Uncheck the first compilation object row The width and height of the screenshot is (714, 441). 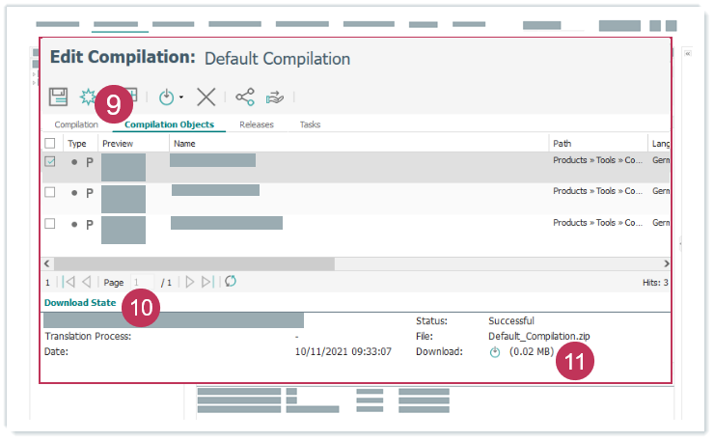click(50, 162)
